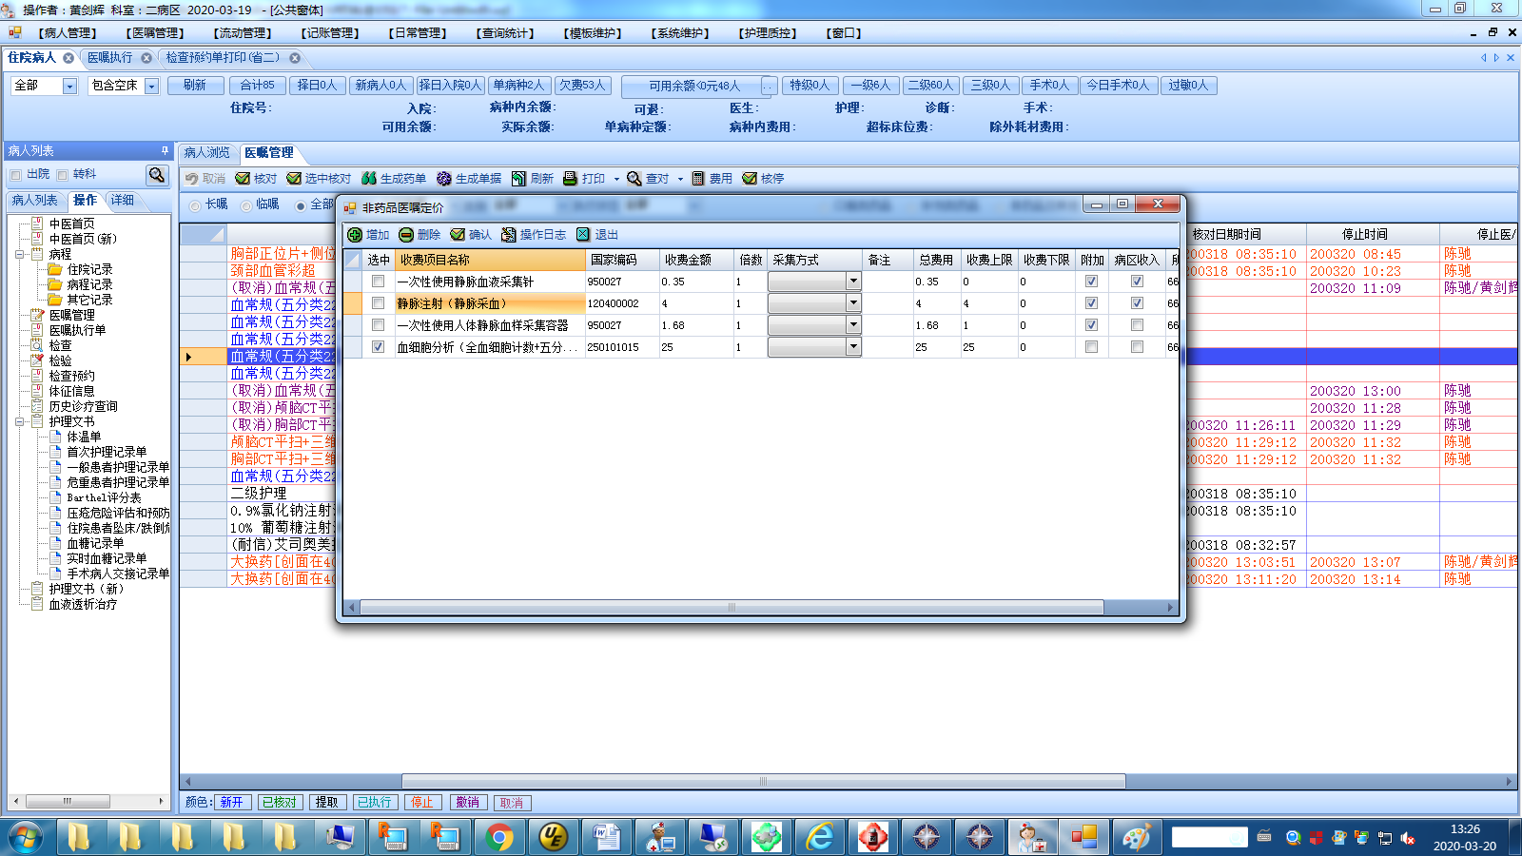The height and width of the screenshot is (856, 1522).
Task: Collapse the 护理文书 tree node
Action: tap(19, 421)
